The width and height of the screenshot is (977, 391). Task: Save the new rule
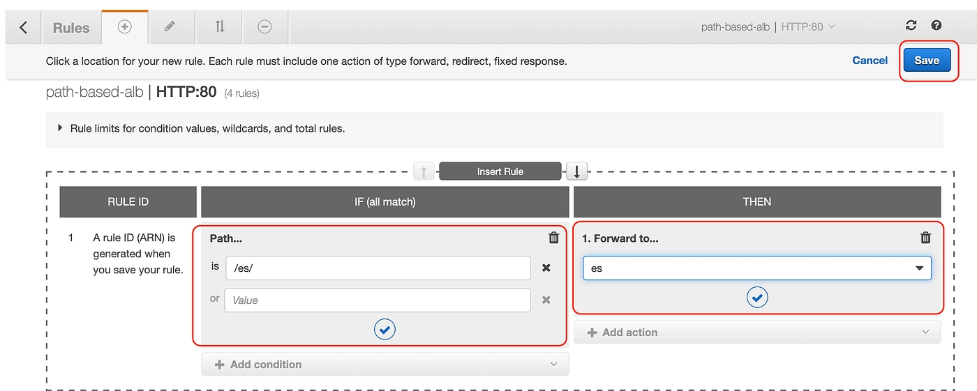point(926,60)
